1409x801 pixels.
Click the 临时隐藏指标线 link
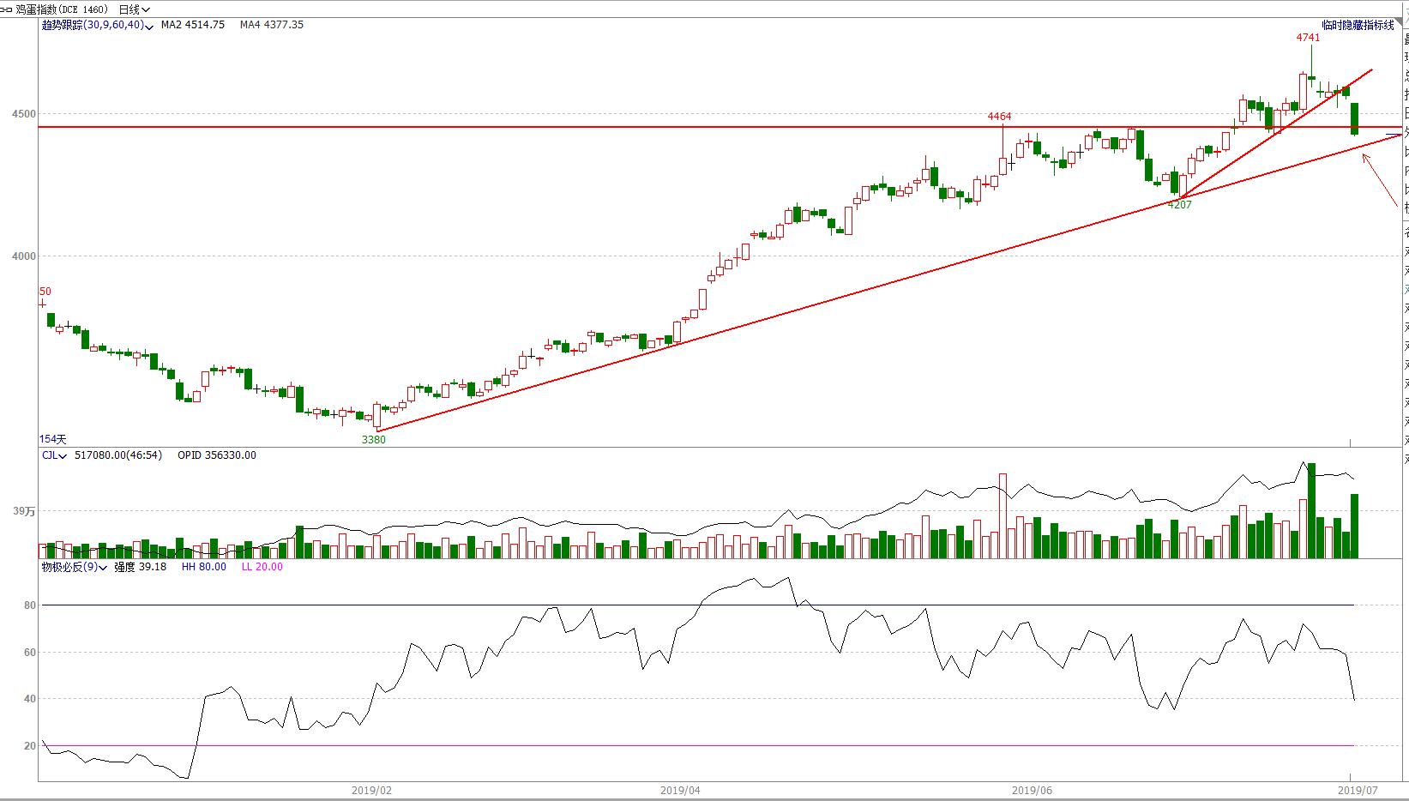(1358, 26)
